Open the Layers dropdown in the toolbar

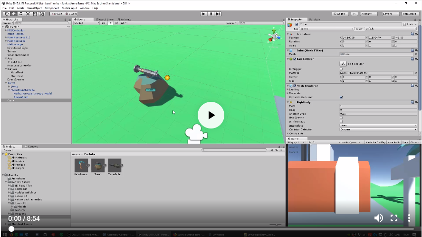pos(391,14)
